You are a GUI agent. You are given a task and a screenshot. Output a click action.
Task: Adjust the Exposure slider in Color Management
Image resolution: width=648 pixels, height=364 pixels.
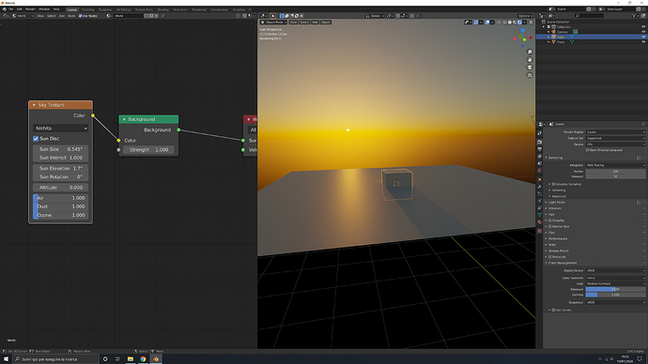[615, 289]
